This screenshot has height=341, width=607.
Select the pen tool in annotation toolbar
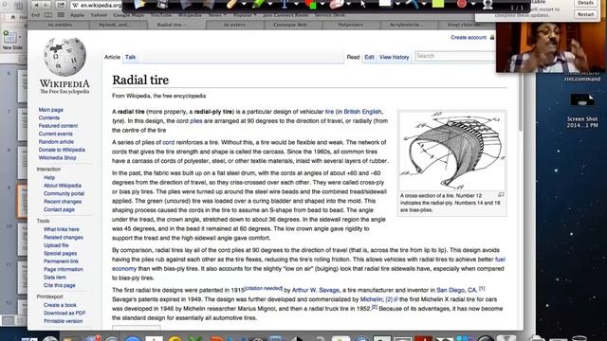click(232, 4)
